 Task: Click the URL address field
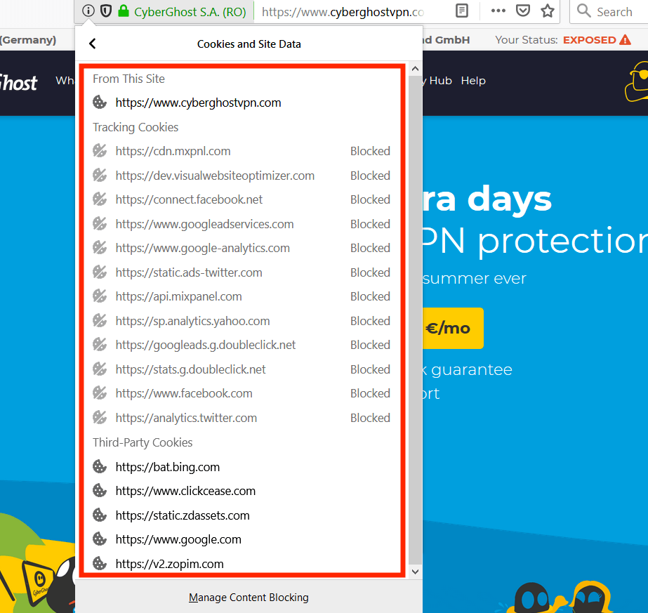click(x=343, y=11)
